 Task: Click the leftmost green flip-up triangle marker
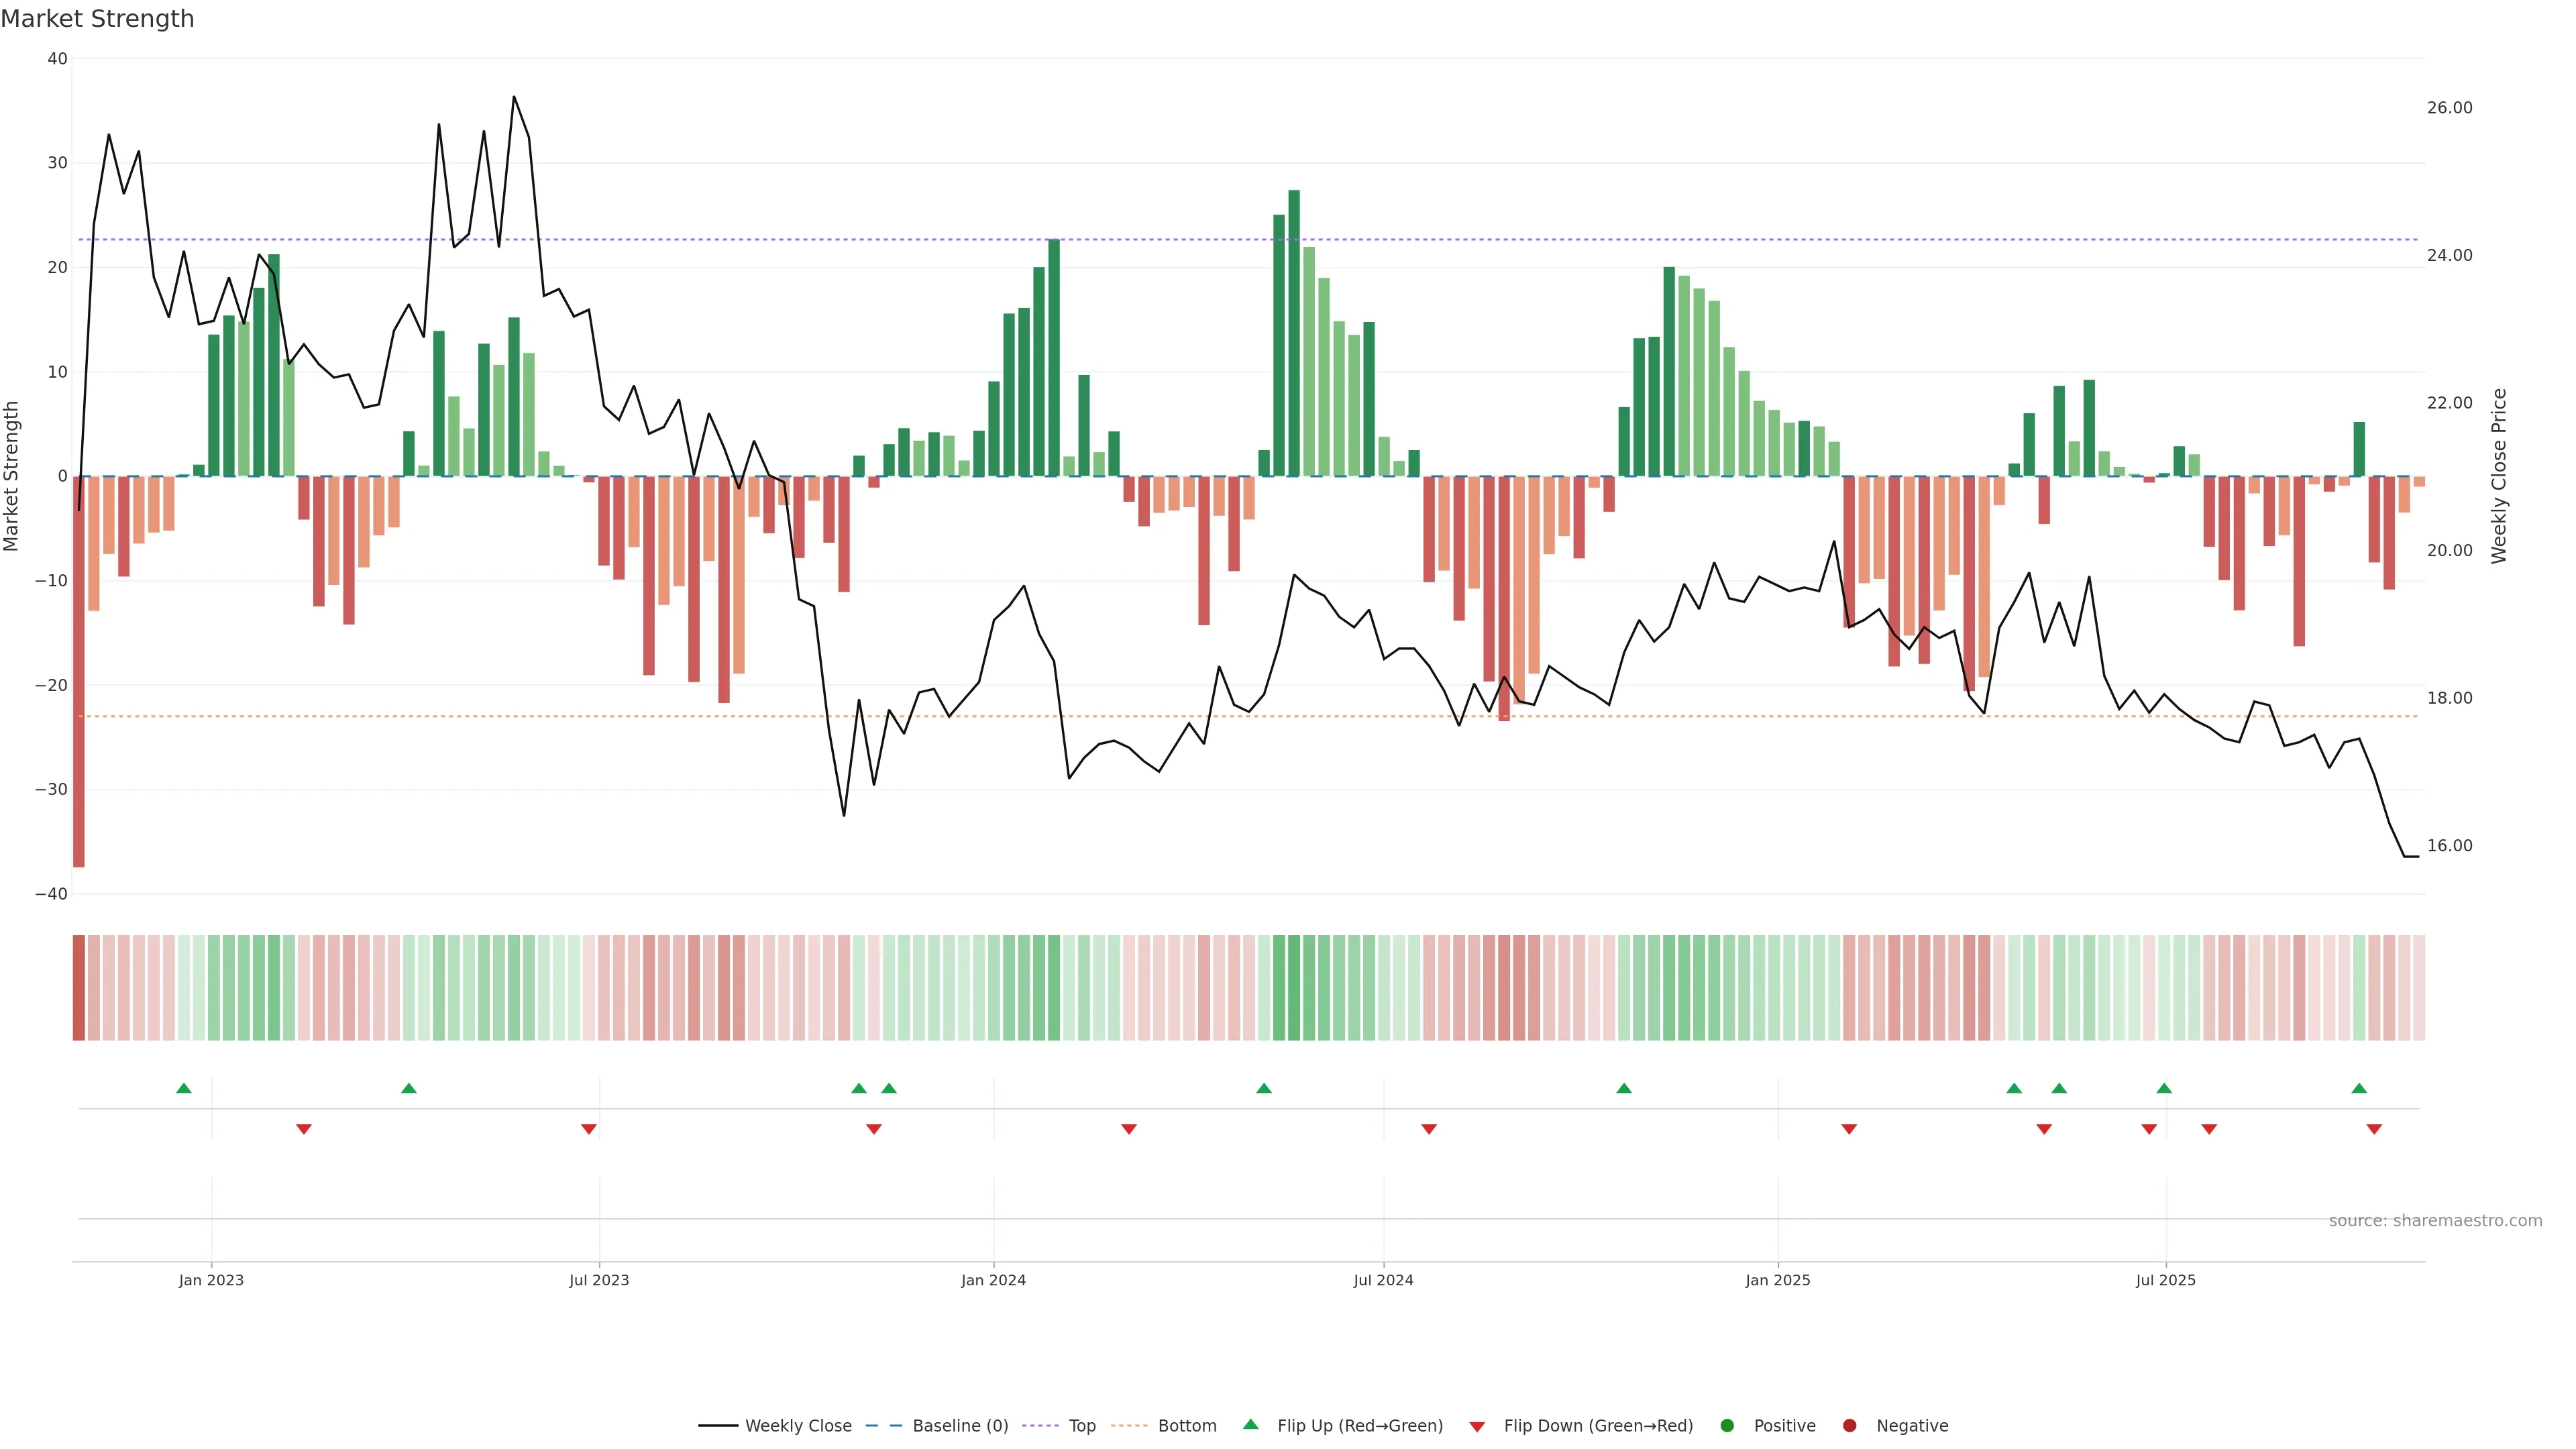click(x=183, y=1088)
